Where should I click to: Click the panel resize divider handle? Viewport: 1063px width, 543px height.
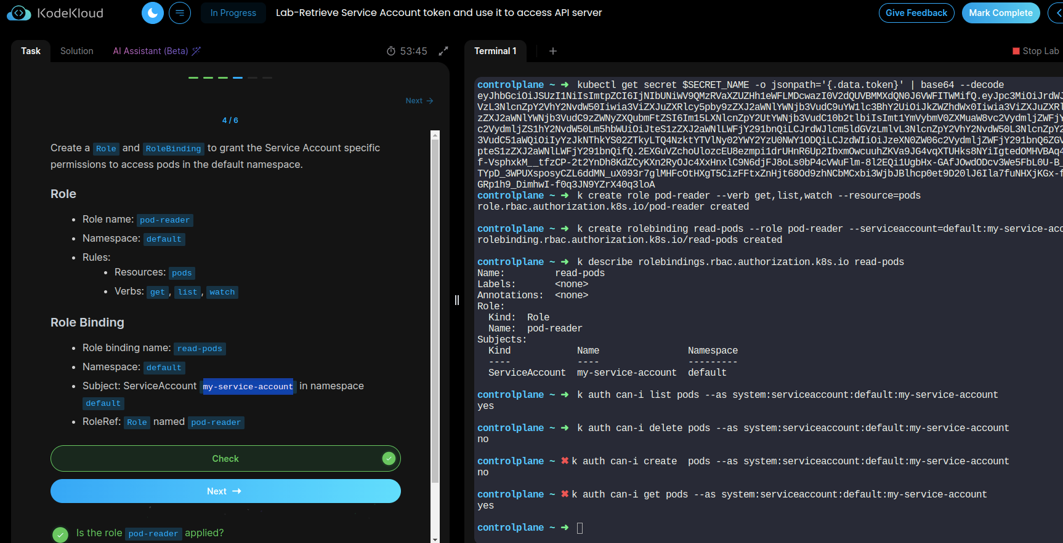[x=457, y=300]
